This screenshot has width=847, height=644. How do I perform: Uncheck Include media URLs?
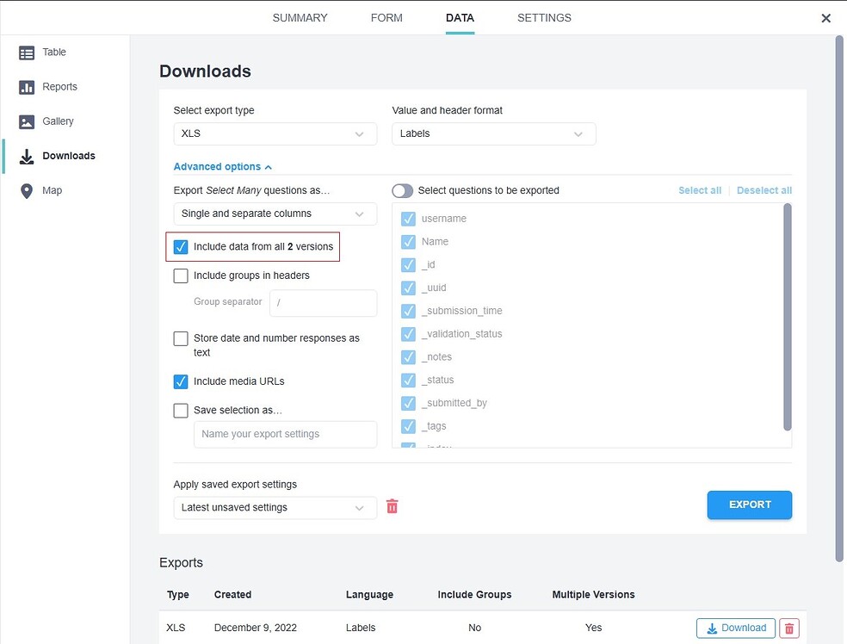tap(181, 381)
